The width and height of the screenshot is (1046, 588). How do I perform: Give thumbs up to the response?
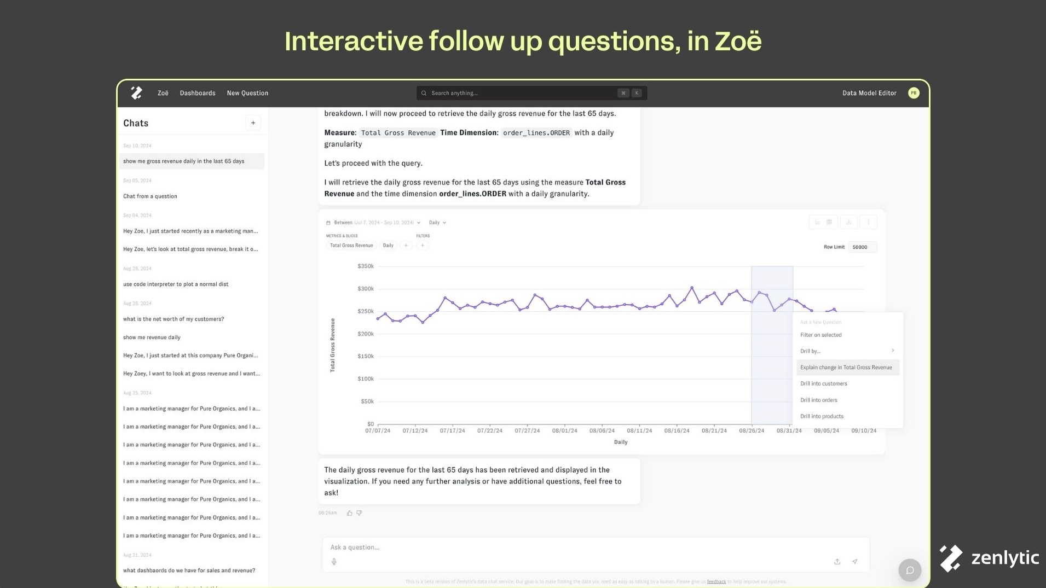[349, 513]
